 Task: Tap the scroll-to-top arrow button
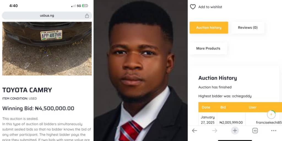click(x=271, y=115)
